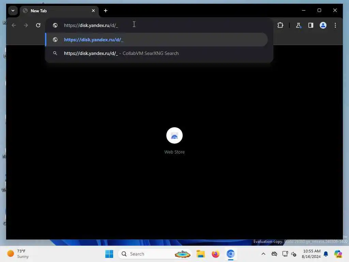Reload the current page
This screenshot has width=349, height=262.
click(x=38, y=25)
